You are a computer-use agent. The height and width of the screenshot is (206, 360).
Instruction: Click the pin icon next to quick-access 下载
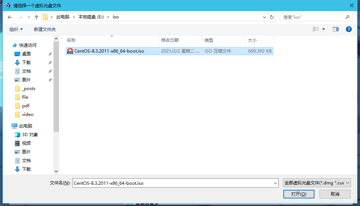click(50, 63)
